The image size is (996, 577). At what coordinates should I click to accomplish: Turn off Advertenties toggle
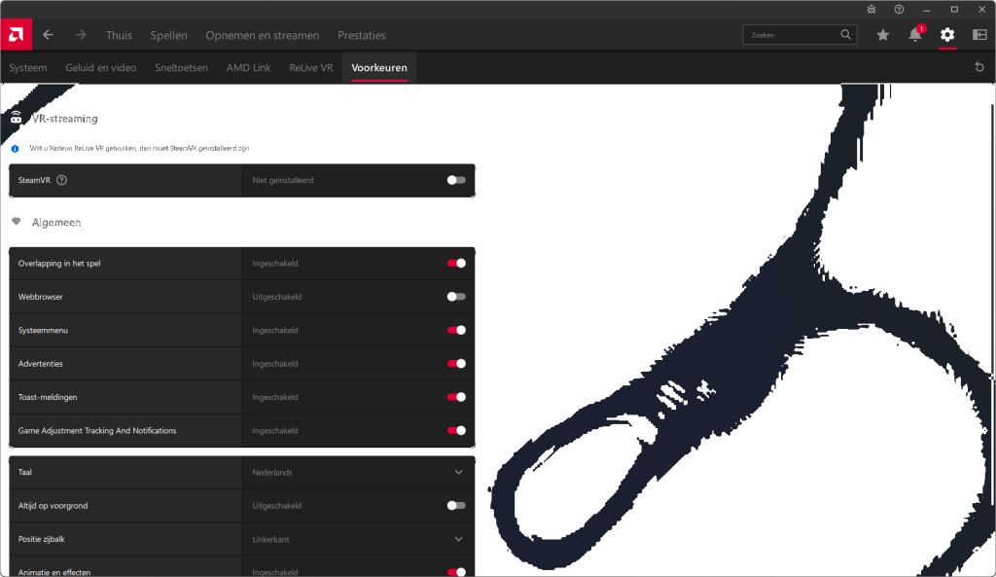pyautogui.click(x=455, y=364)
